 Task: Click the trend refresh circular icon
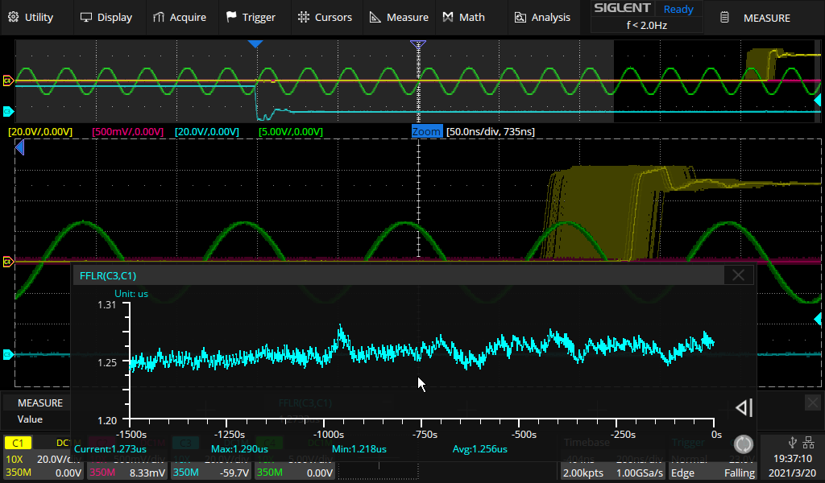point(744,444)
